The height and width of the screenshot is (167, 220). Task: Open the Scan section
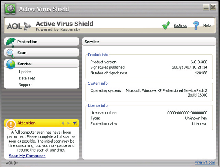[x=42, y=53]
